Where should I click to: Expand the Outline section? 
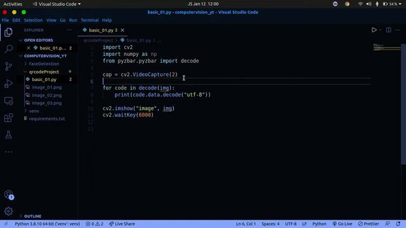click(x=32, y=216)
